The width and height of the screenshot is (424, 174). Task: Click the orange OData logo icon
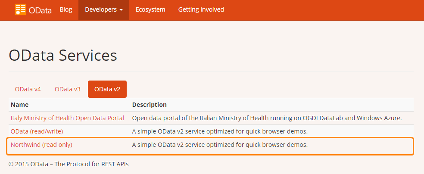[21, 9]
